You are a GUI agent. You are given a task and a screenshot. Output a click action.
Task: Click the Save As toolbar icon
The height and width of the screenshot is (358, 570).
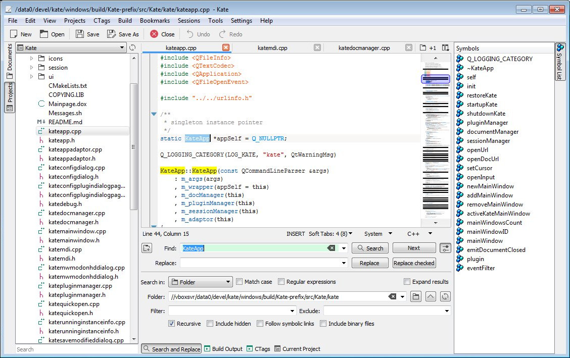[112, 34]
